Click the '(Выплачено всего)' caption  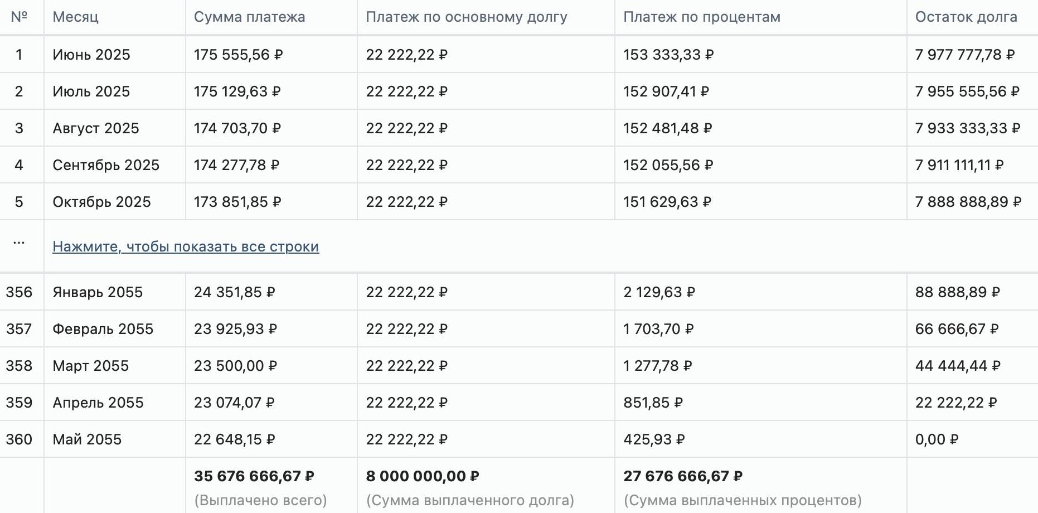260,500
